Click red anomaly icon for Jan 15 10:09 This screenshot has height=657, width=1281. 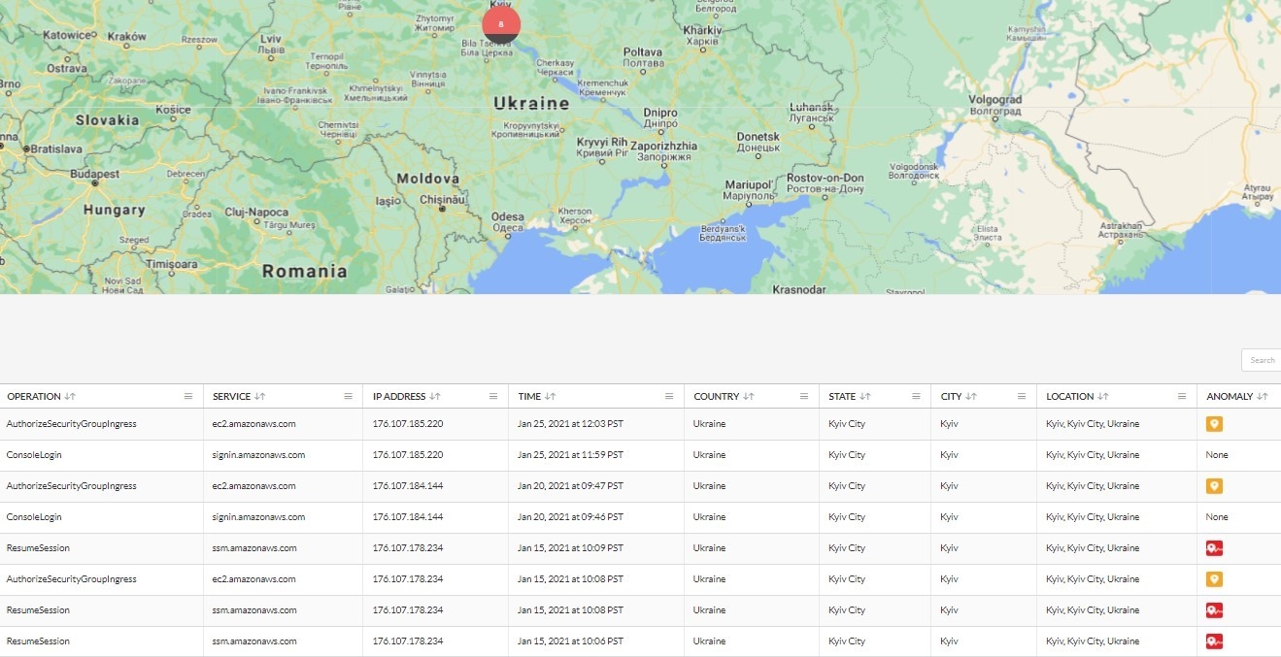coord(1214,548)
